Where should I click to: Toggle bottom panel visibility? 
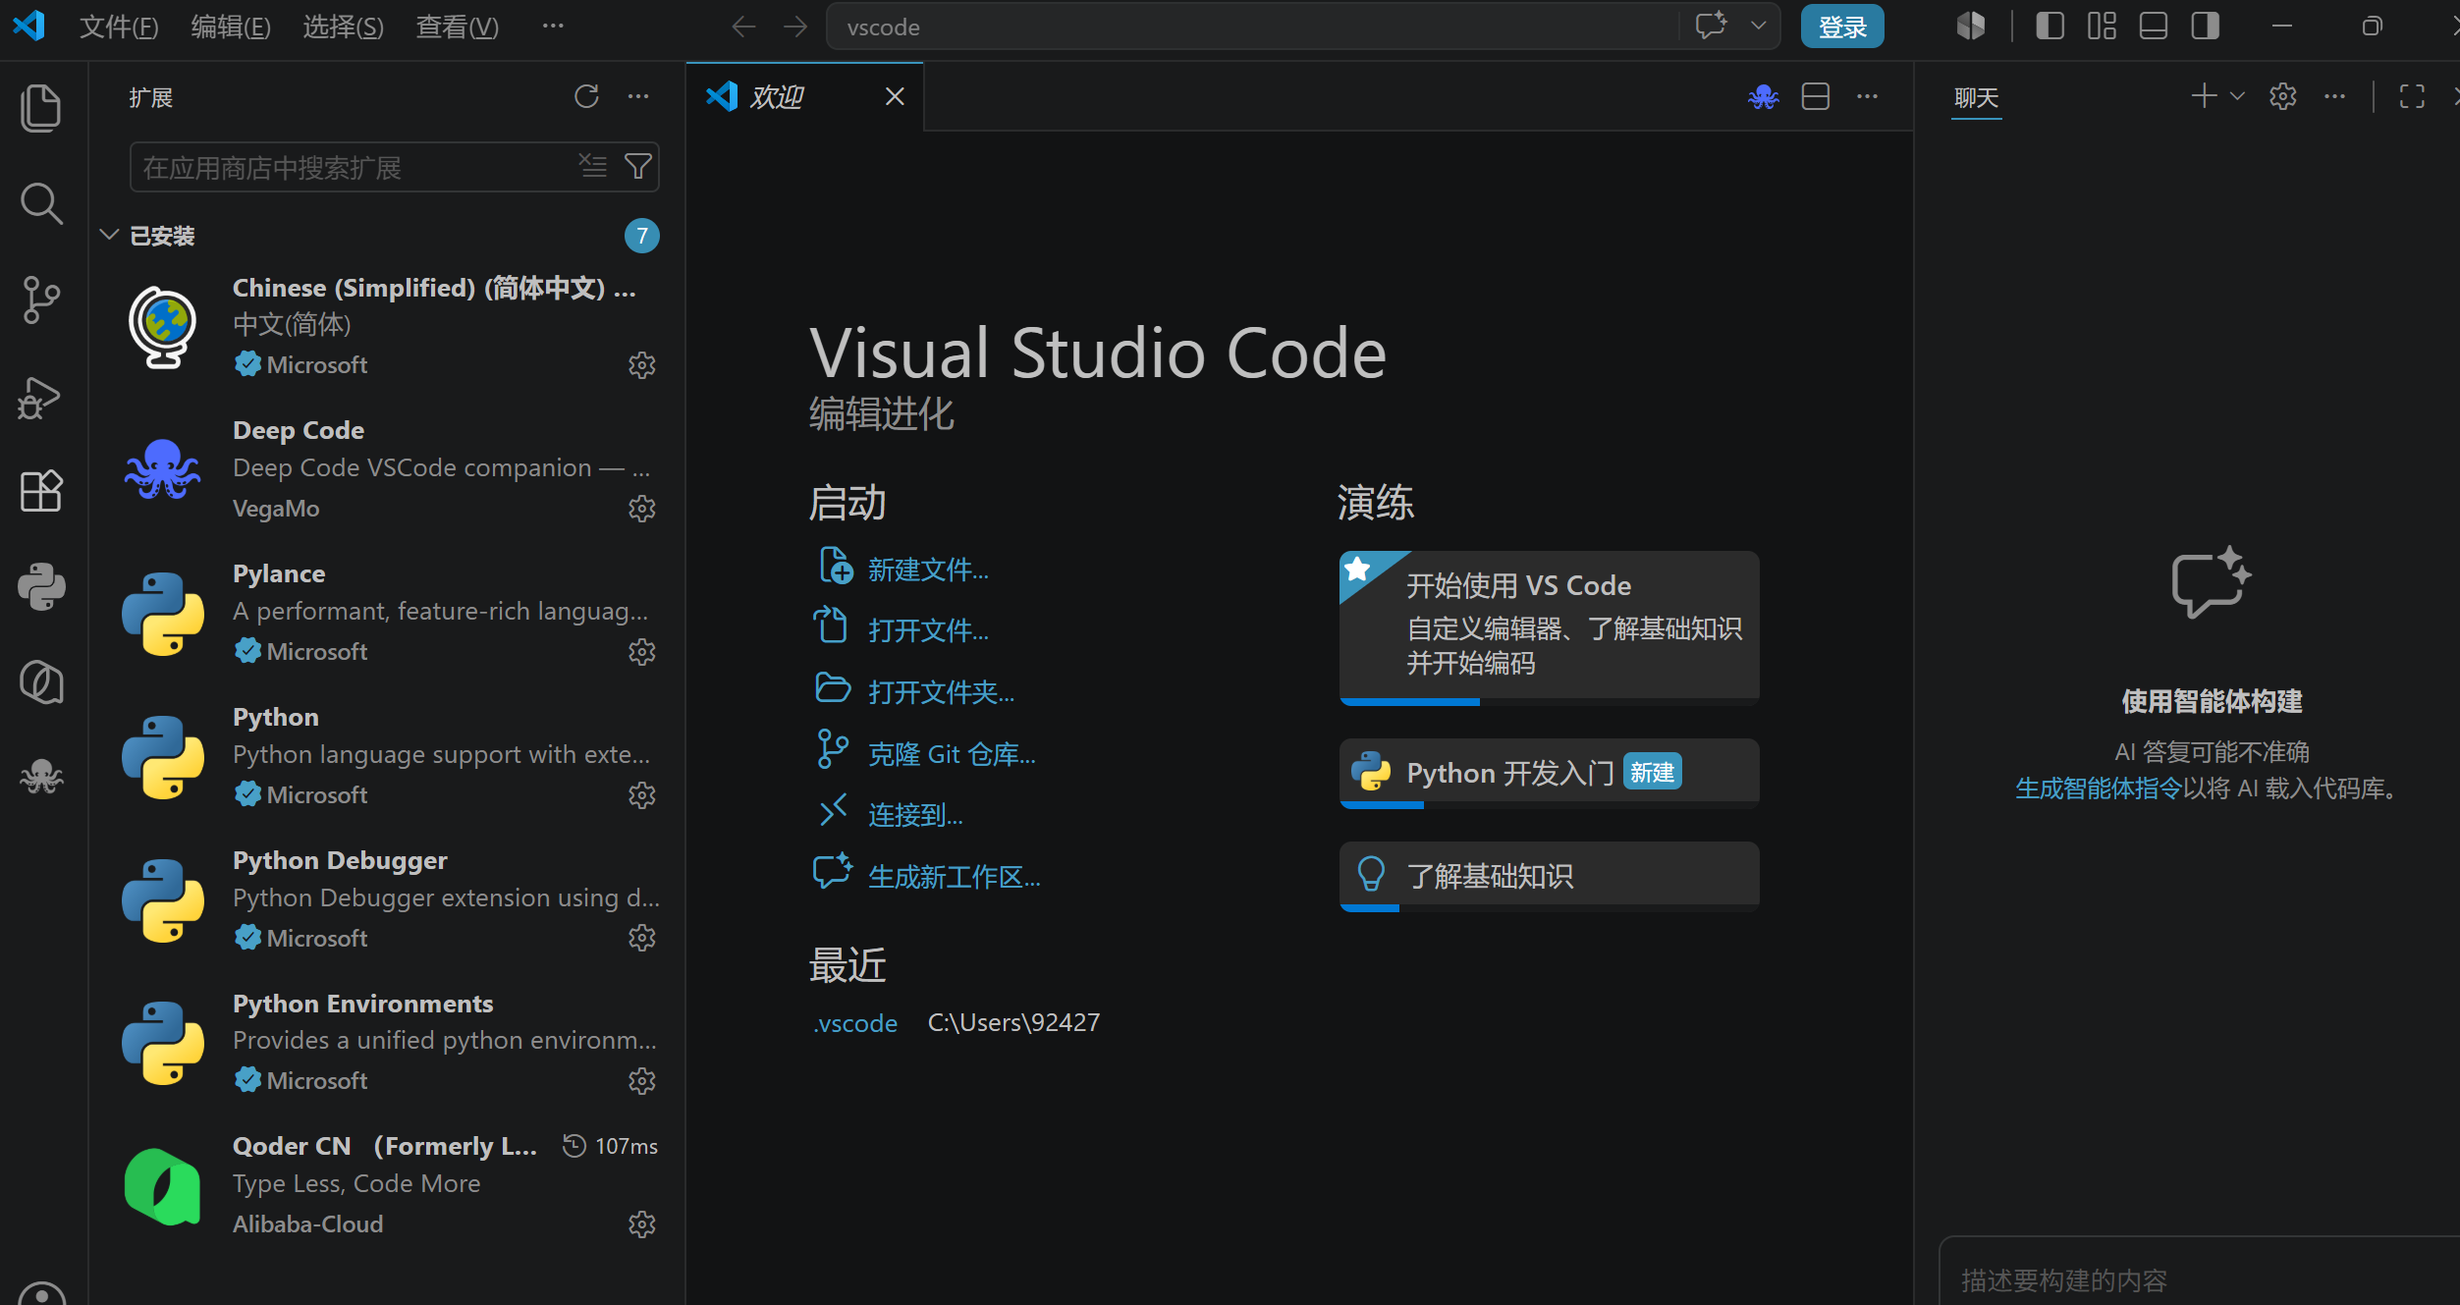click(x=2153, y=27)
